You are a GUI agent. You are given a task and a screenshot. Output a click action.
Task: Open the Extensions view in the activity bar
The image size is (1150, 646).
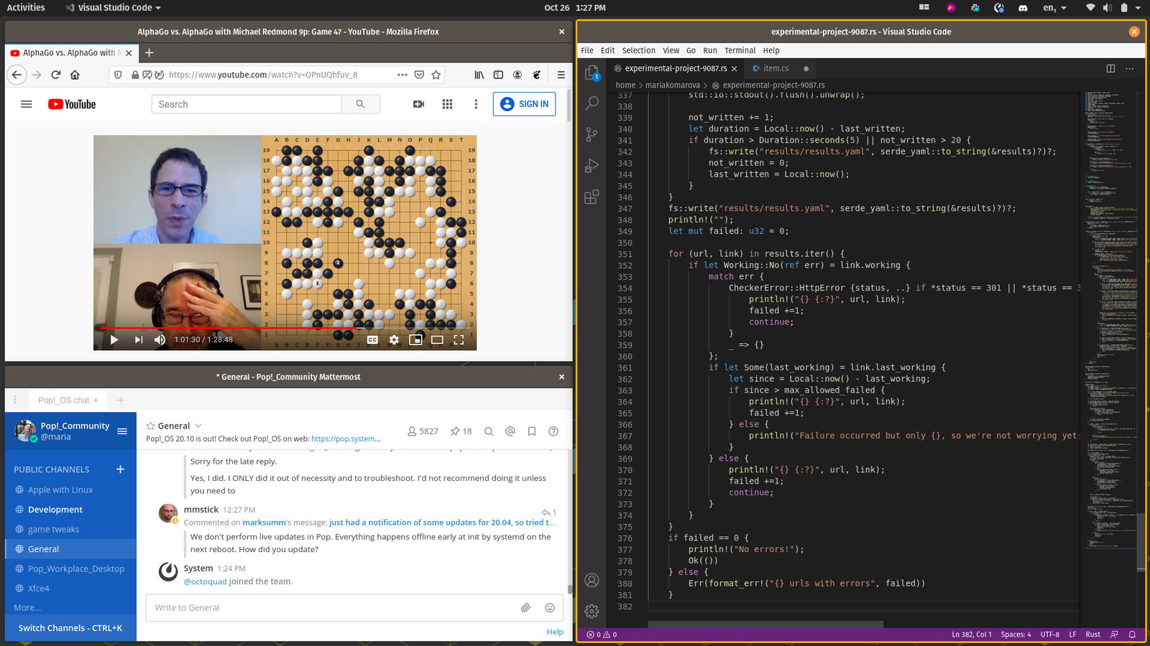[592, 197]
